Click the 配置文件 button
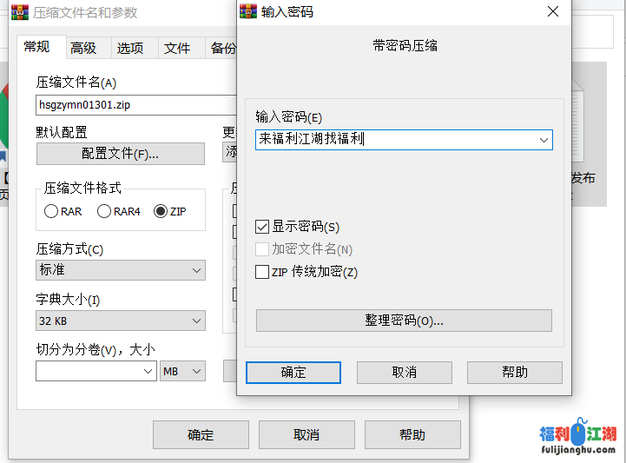Viewport: 626px width, 463px height. (120, 154)
